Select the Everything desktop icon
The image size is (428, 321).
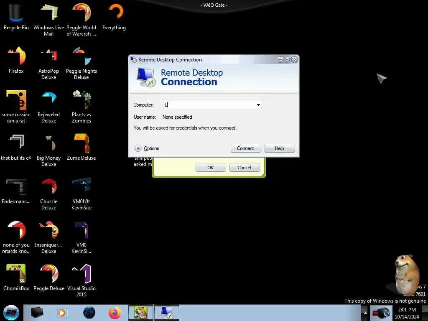(114, 17)
